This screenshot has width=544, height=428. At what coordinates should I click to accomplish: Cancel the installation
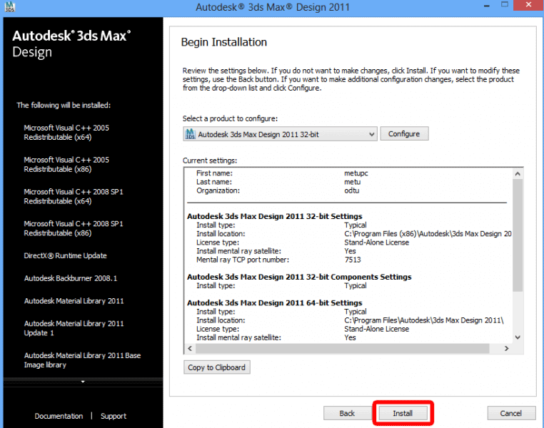(x=511, y=413)
